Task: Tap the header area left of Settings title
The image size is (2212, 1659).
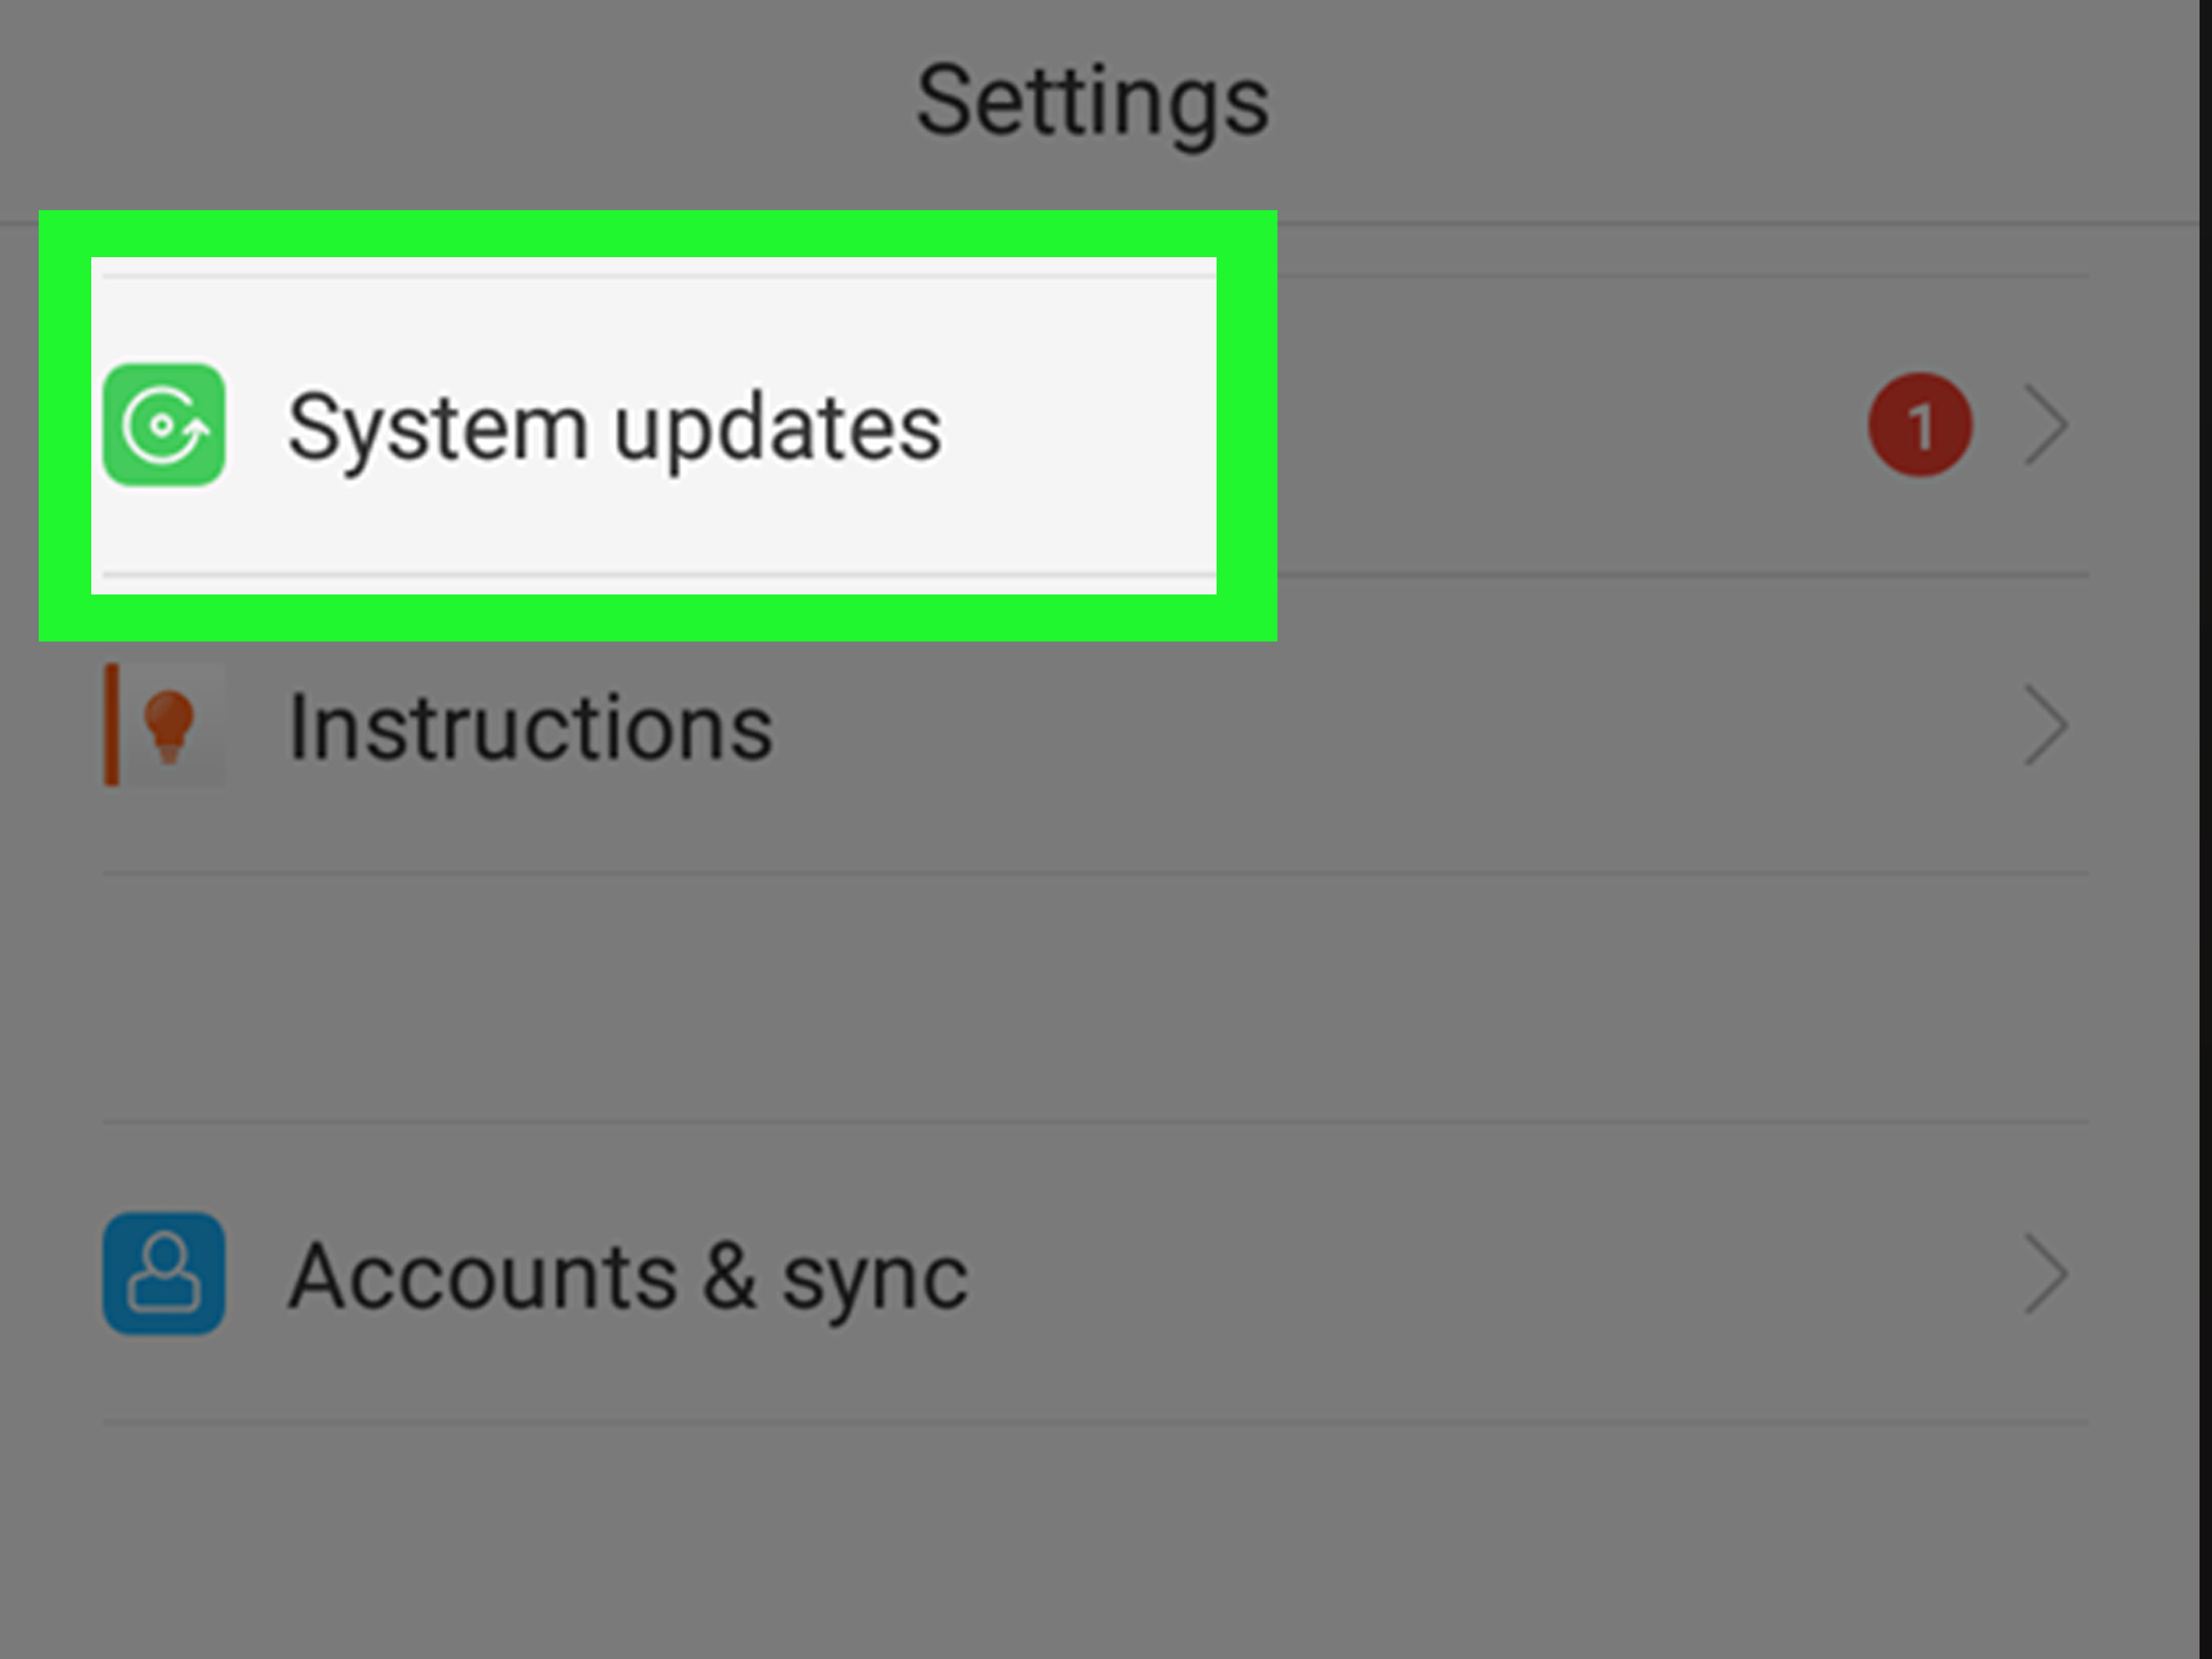Action: pos(450,105)
